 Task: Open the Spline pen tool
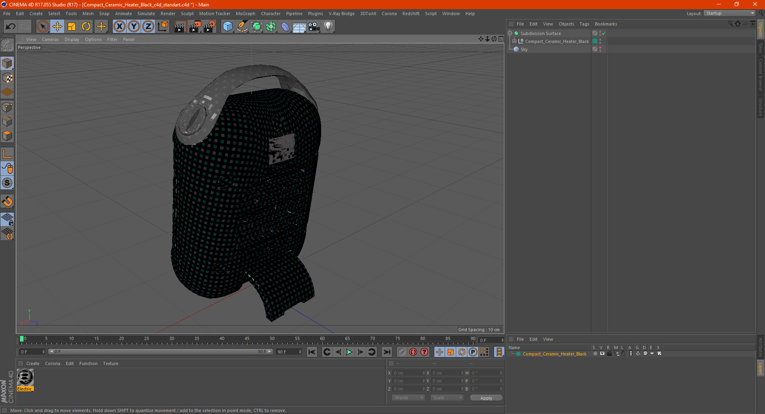point(242,27)
